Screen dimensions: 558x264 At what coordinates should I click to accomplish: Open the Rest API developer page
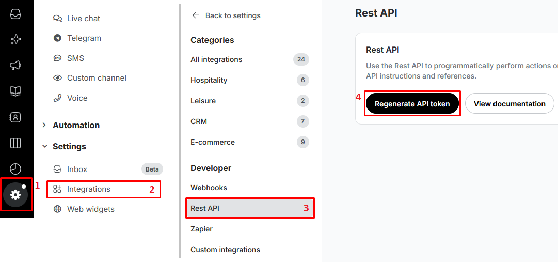(x=205, y=208)
